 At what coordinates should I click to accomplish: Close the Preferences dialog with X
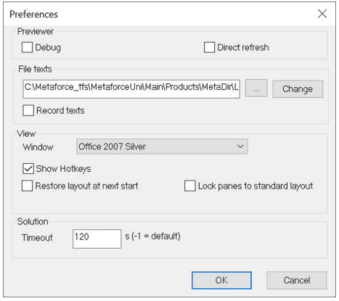322,14
